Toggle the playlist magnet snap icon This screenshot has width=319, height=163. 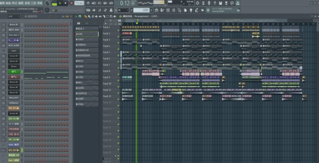80,16
